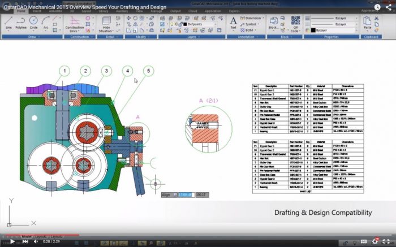
Task: Seek on the red video progress bar
Action: [x=40, y=235]
